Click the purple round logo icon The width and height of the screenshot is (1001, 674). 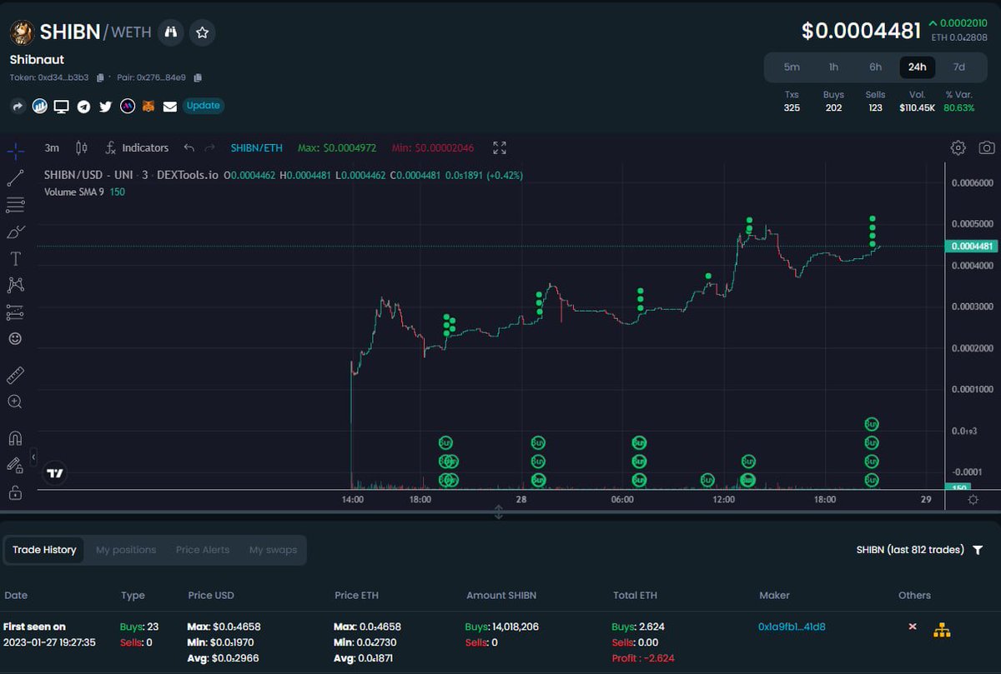pos(127,106)
